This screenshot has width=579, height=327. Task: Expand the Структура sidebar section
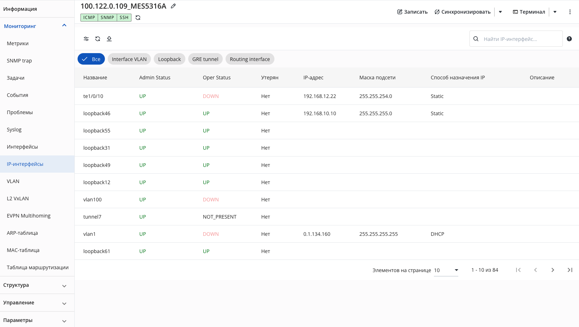coord(37,285)
